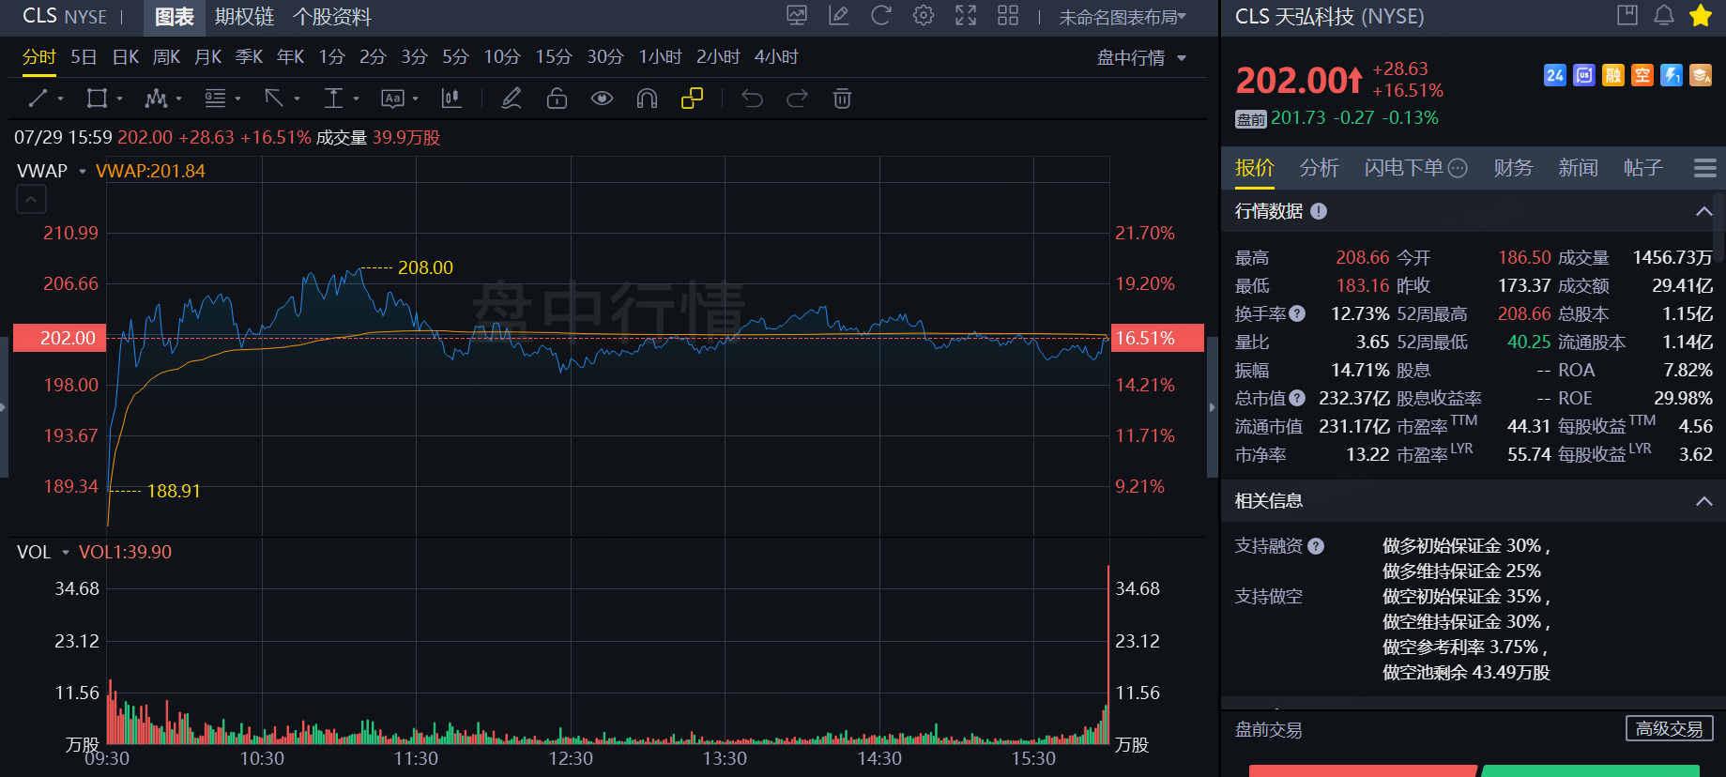Collapse the 相关信息 section
This screenshot has height=777, width=1726.
[x=1704, y=501]
